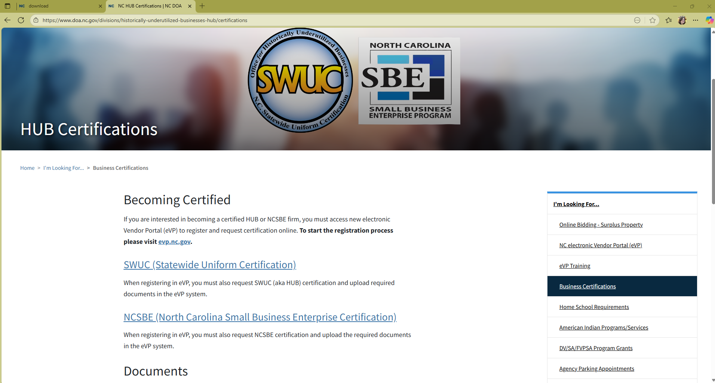The height and width of the screenshot is (383, 715).
Task: Open the tab actions menu icon
Action: coord(7,6)
